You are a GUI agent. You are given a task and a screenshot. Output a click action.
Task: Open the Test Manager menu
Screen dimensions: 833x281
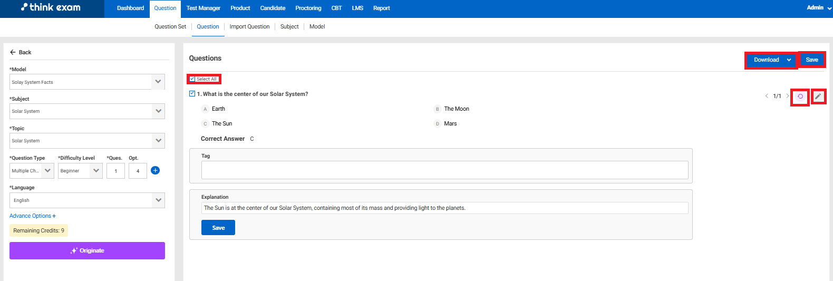pyautogui.click(x=203, y=8)
